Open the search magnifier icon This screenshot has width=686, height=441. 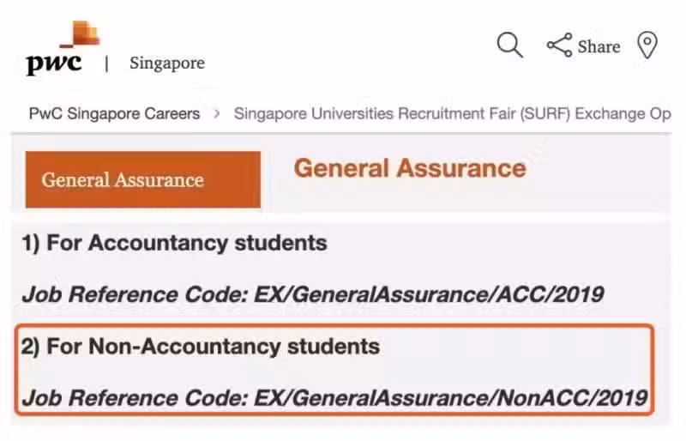coord(509,45)
